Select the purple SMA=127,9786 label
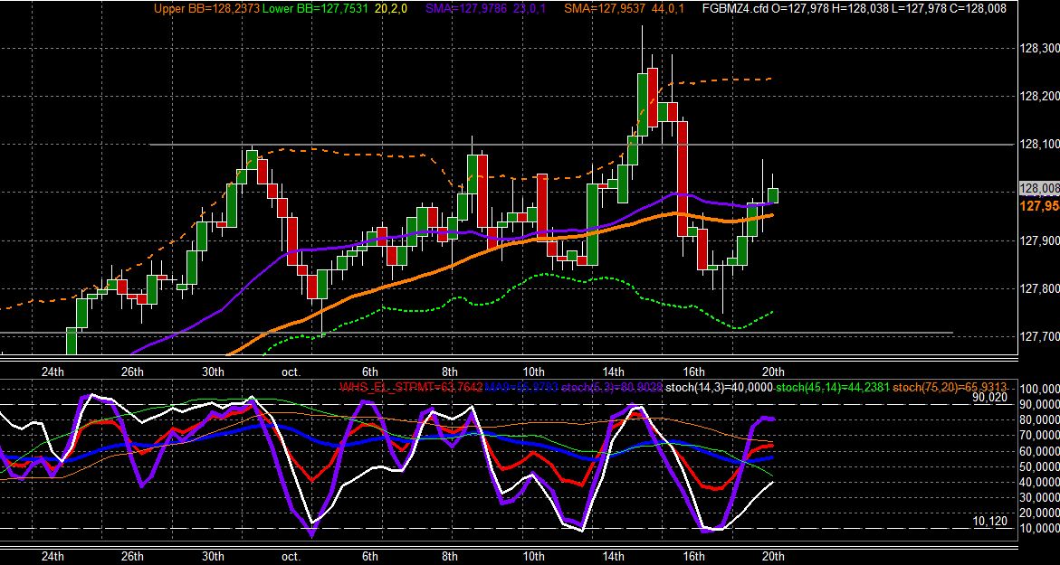The image size is (1060, 565). 467,9
